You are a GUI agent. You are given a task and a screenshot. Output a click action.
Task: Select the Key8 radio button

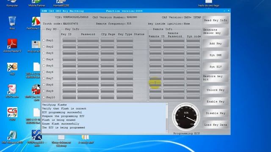coord(44,84)
